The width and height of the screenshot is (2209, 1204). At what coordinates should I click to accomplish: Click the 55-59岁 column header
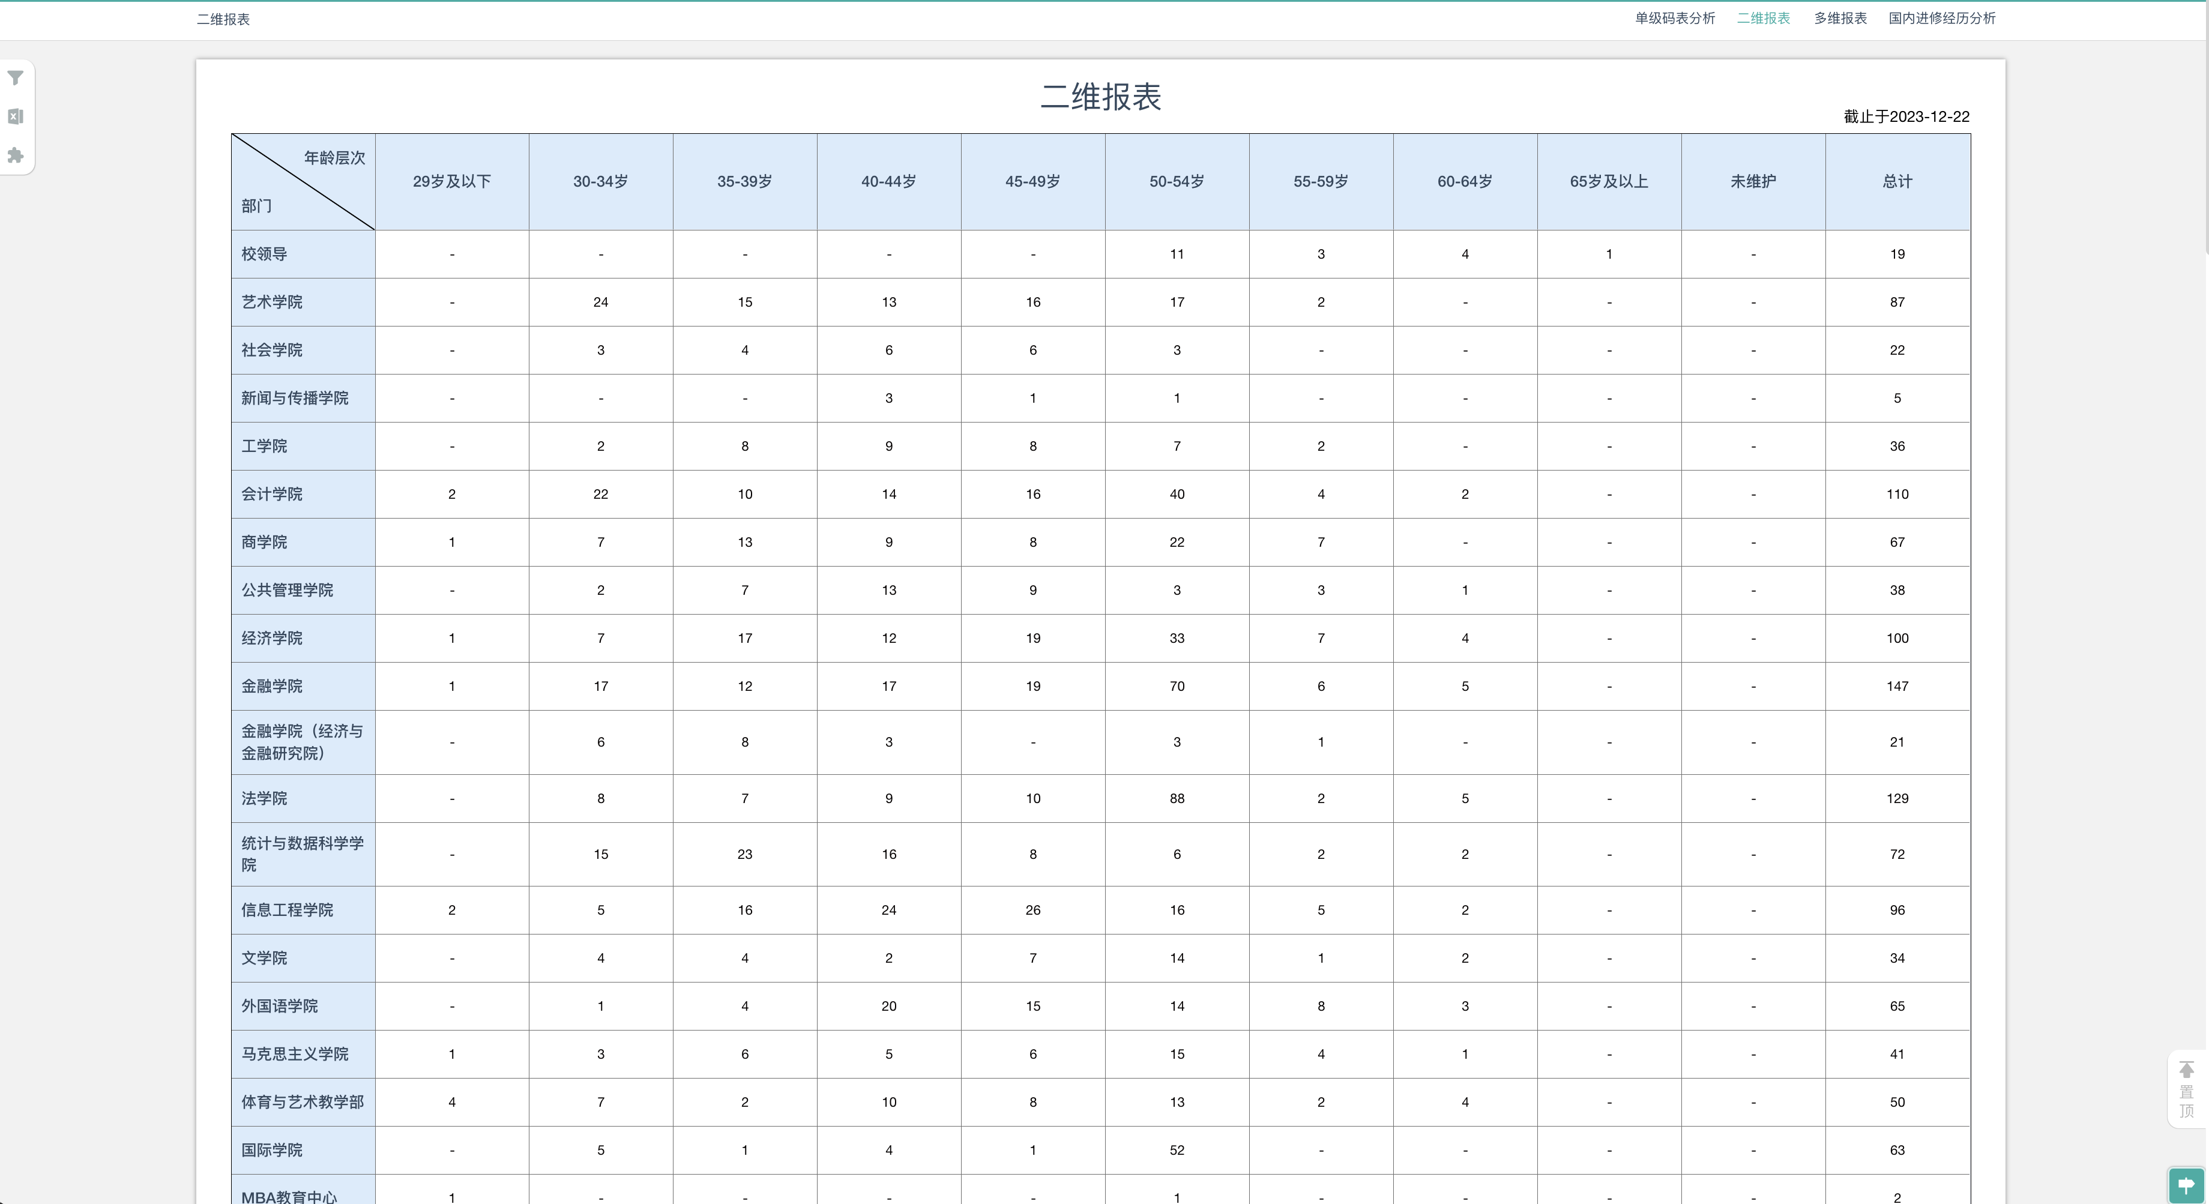click(1321, 182)
